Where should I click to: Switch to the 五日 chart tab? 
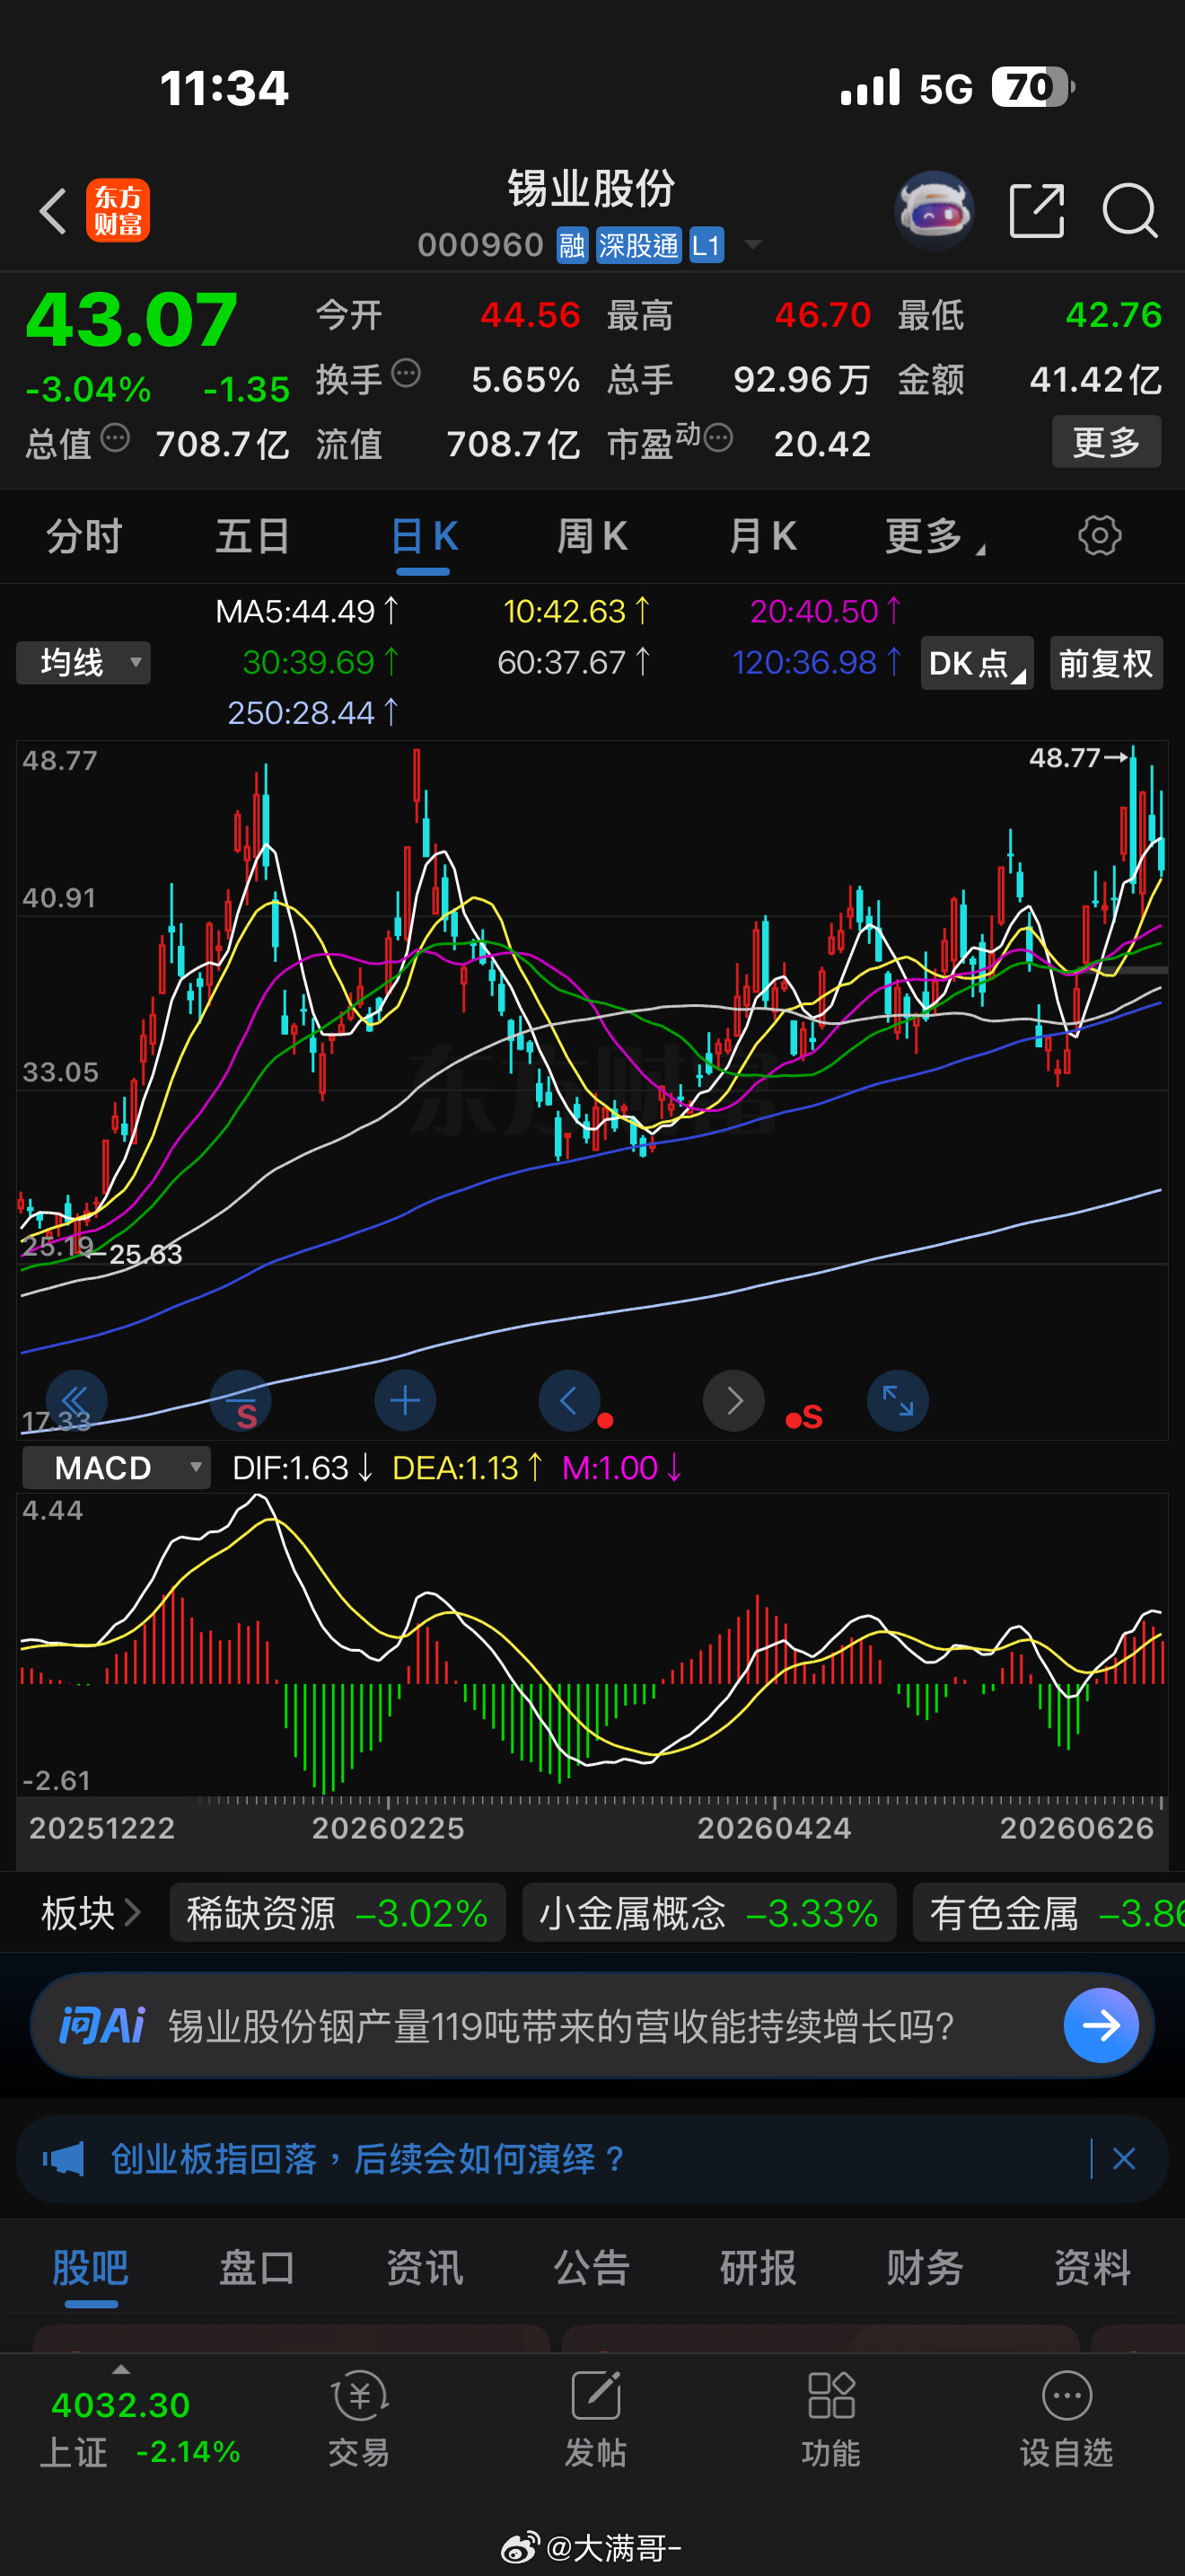[x=253, y=536]
